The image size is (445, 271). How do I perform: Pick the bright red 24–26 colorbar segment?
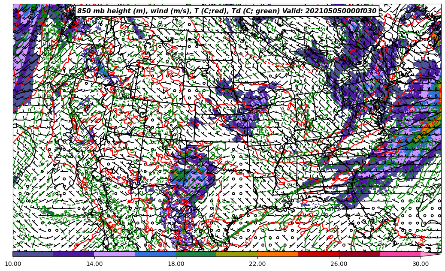318,254
